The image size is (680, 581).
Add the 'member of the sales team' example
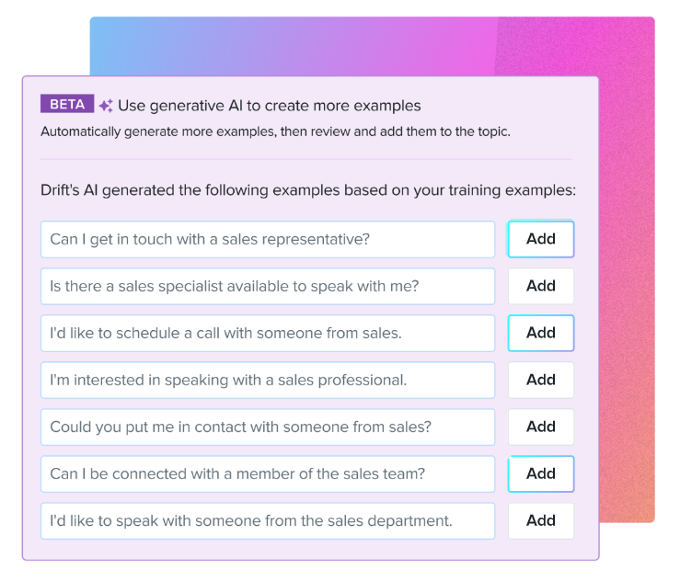click(x=541, y=473)
